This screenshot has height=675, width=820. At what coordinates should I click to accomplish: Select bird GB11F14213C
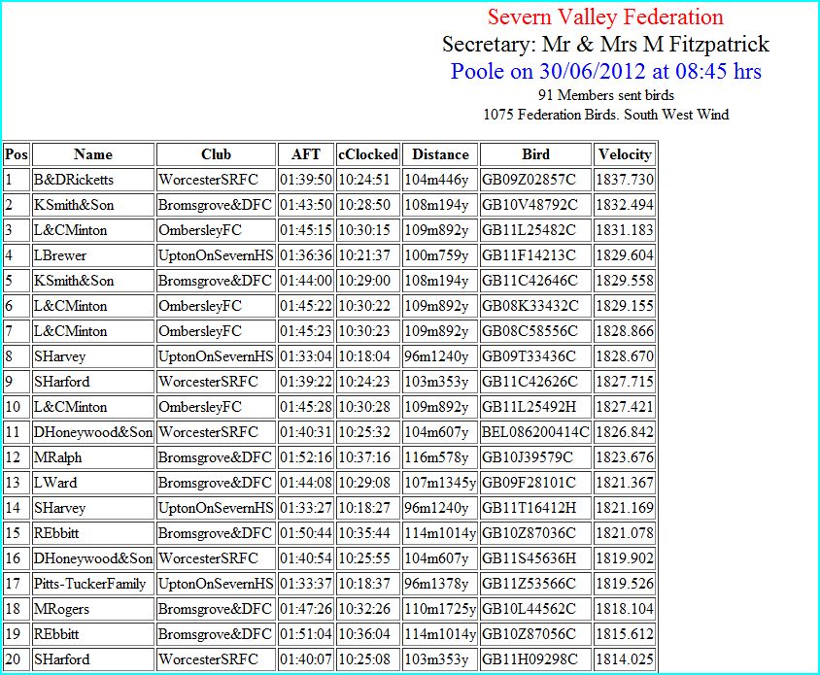(x=529, y=255)
